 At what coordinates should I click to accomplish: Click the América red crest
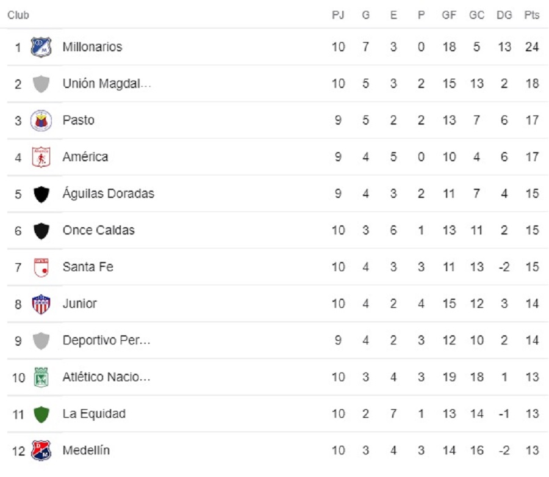pyautogui.click(x=41, y=157)
